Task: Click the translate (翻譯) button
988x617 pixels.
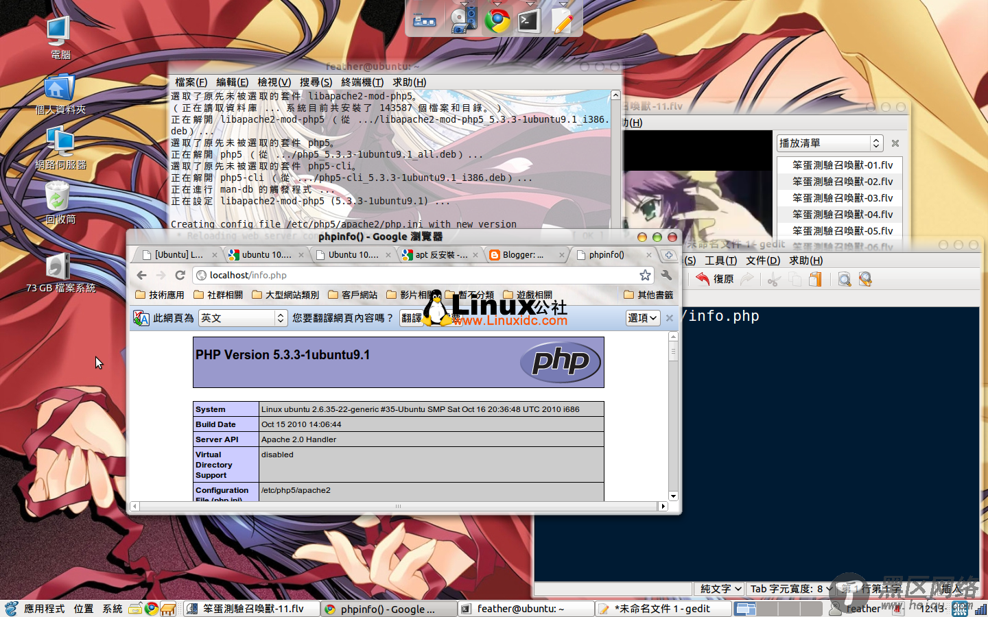Action: (411, 318)
